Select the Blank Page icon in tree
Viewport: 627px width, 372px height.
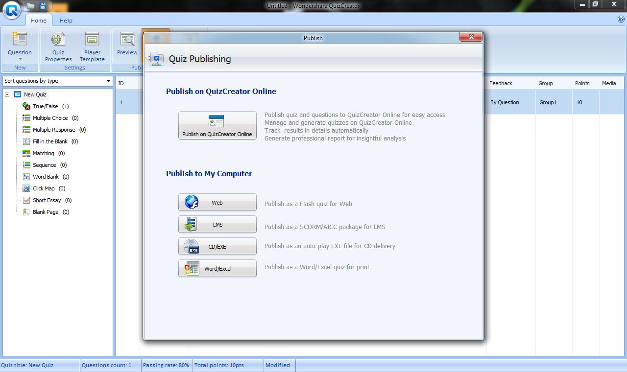(x=26, y=212)
